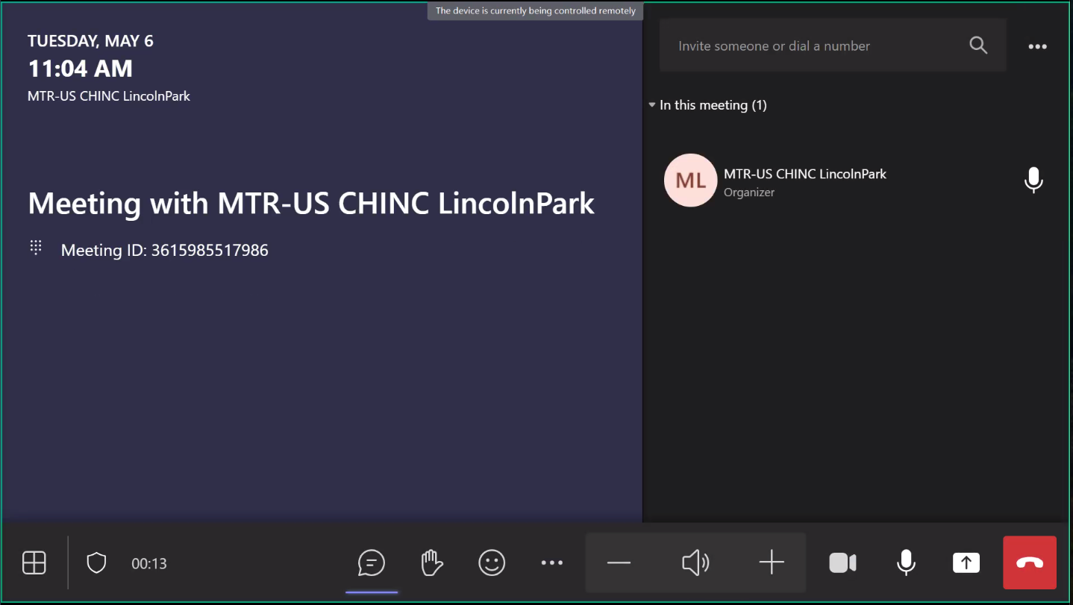Increase volume with plus button
Viewport: 1073px width, 605px height.
772,562
